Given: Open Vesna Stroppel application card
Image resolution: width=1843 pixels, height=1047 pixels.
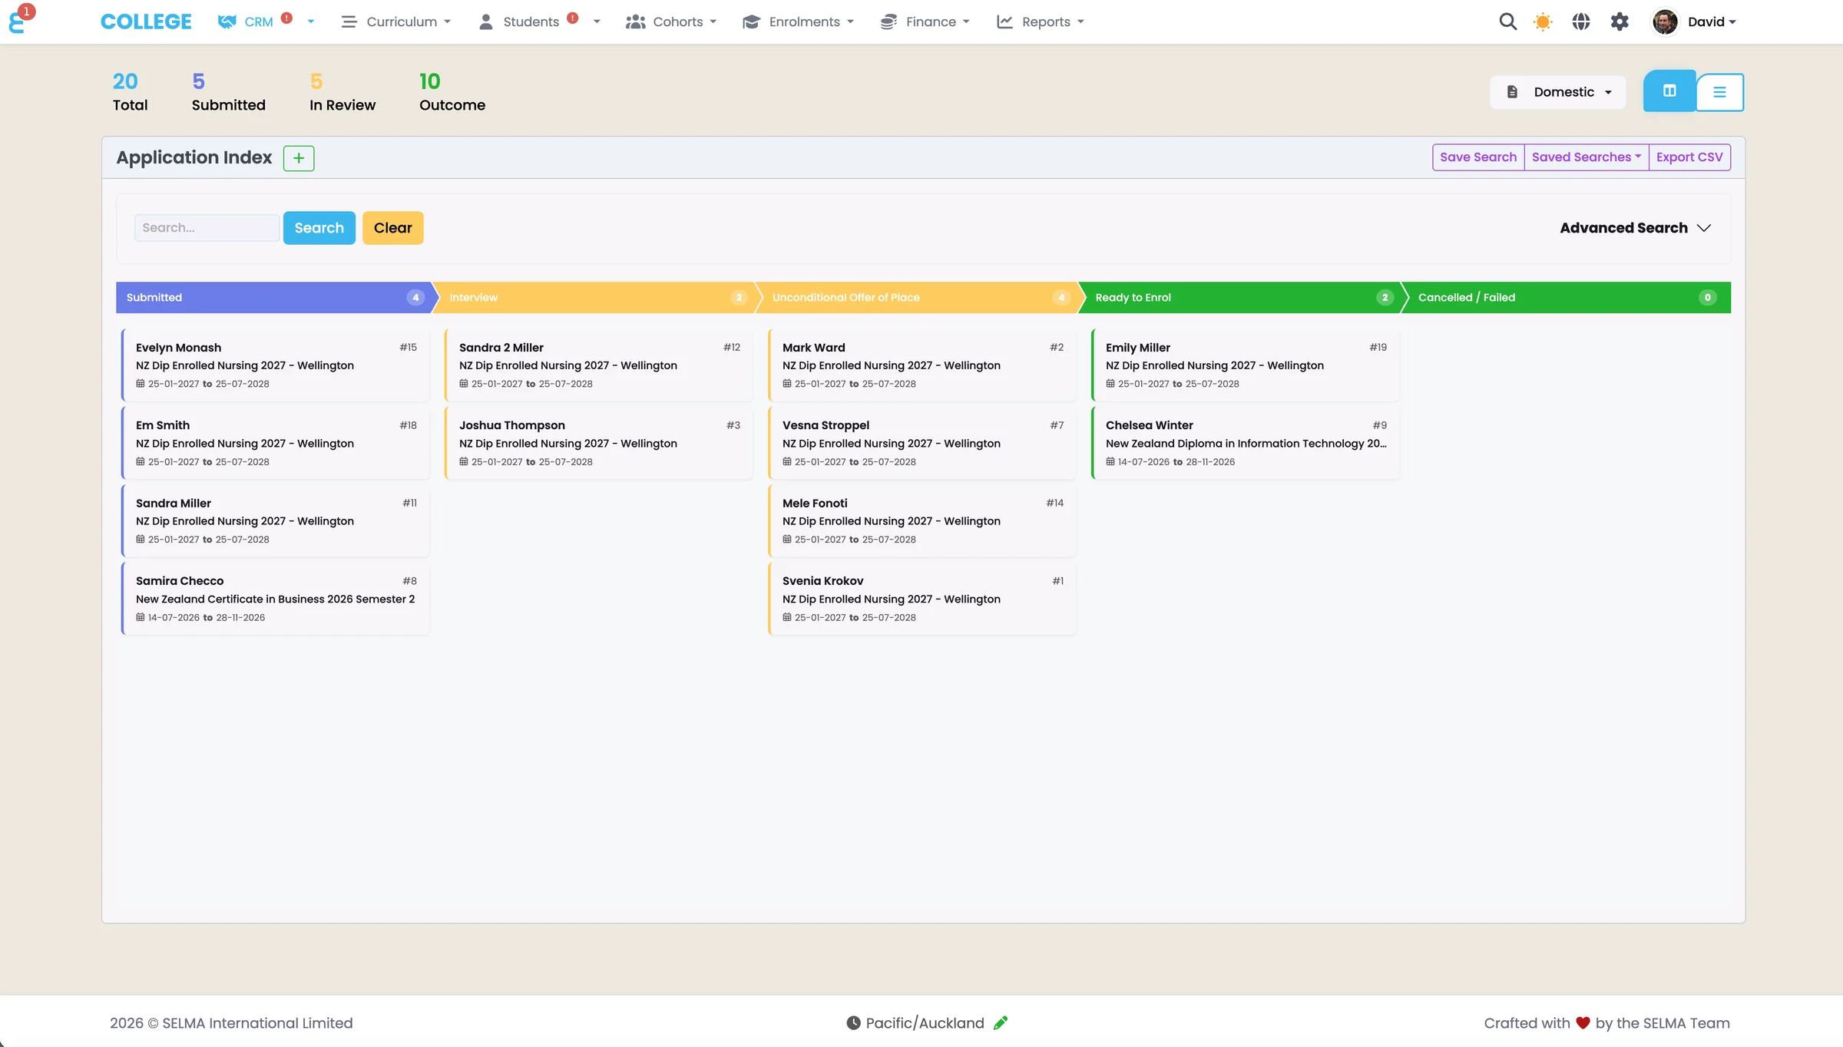Looking at the screenshot, I should click(922, 443).
